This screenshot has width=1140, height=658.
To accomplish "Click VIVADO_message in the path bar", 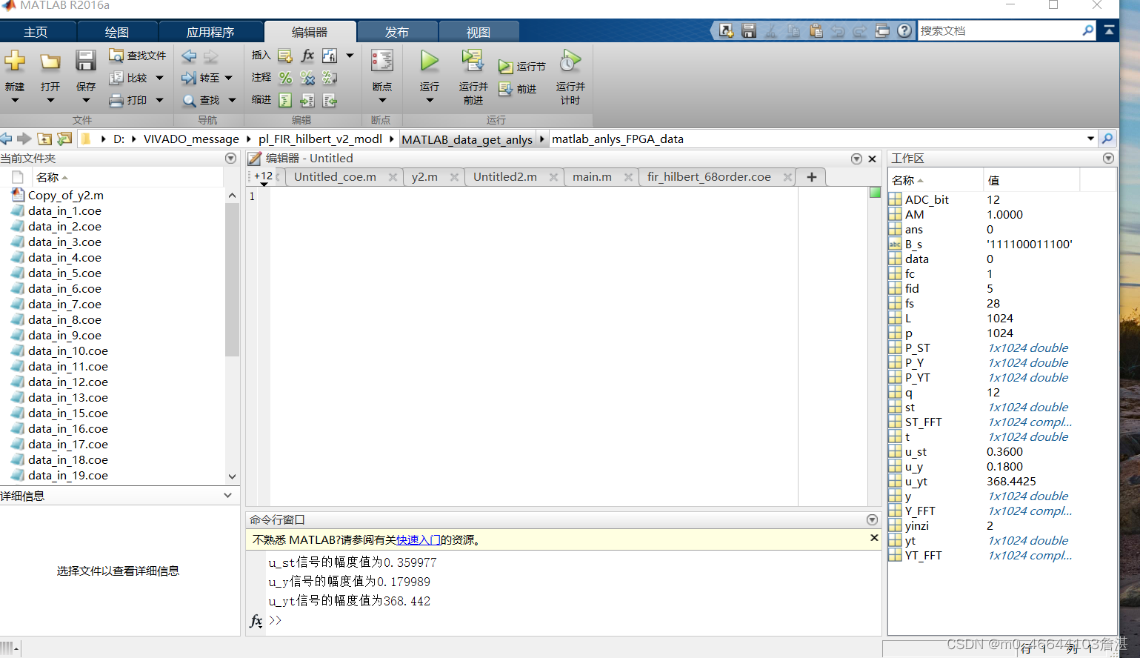I will pyautogui.click(x=191, y=139).
